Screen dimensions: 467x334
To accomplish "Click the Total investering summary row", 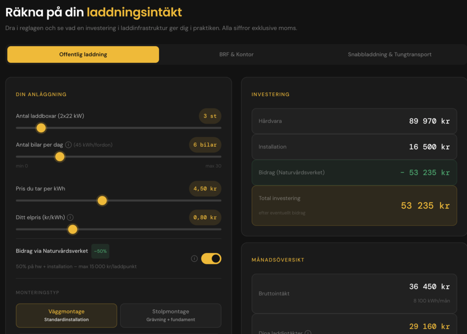I will 354,206.
